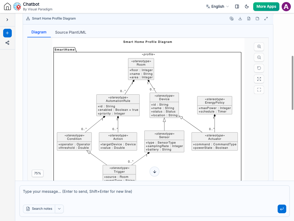
Task: Click '+operator : Operator' attribute
Action: (x=74, y=144)
